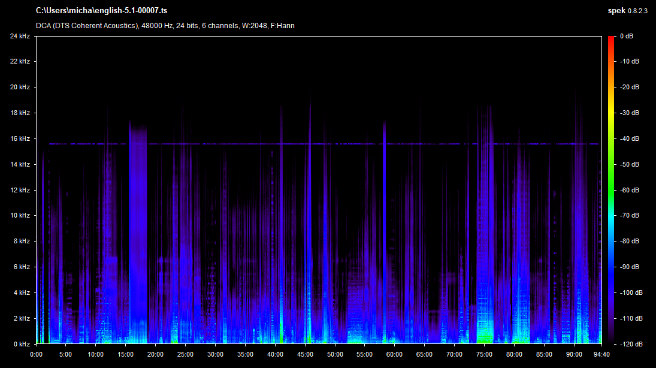Click the 10 kHz frequency axis label

(x=19, y=215)
